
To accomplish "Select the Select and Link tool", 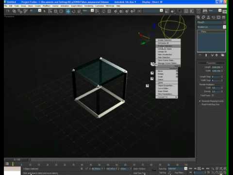I will pos(14,11).
